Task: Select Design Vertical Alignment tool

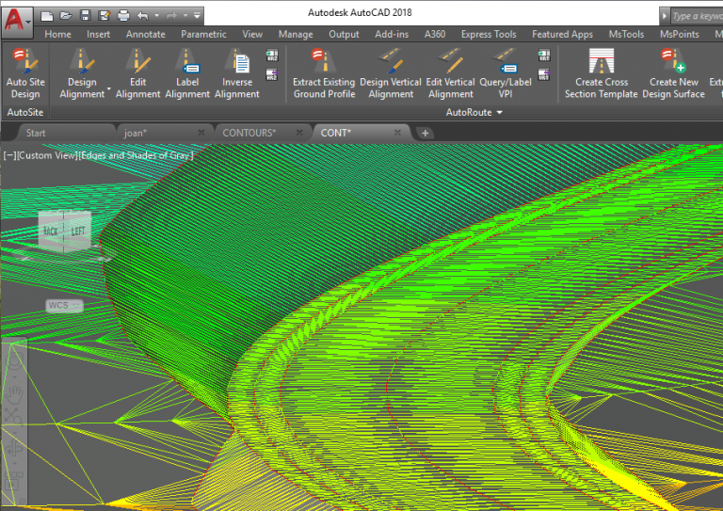Action: point(391,64)
